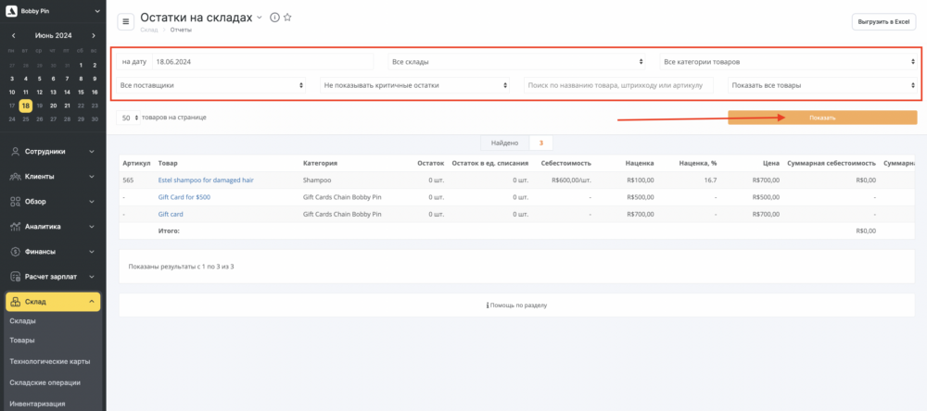Screen dimensions: 927x411
Task: Select June 12 in the calendar
Action: click(x=39, y=93)
